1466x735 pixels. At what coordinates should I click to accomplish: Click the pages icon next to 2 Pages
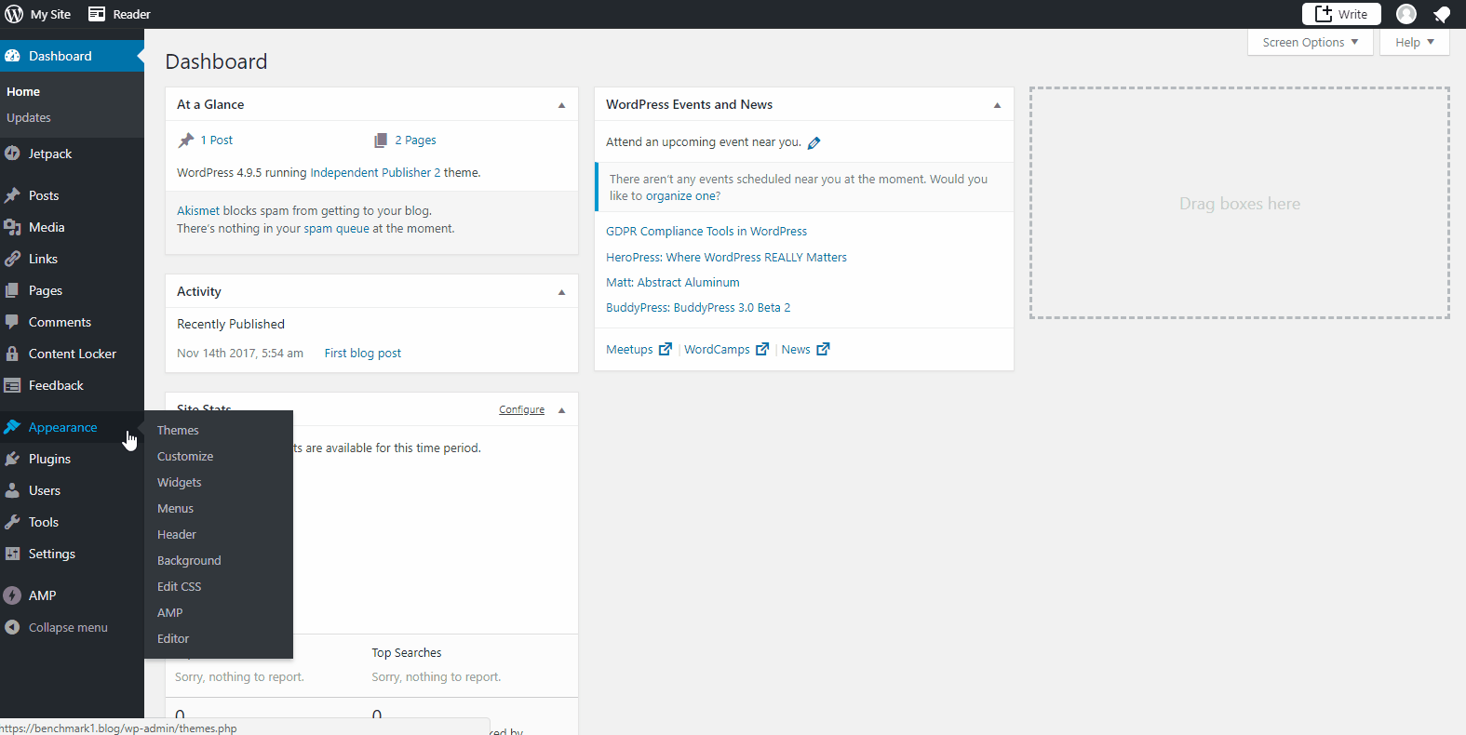pos(381,140)
